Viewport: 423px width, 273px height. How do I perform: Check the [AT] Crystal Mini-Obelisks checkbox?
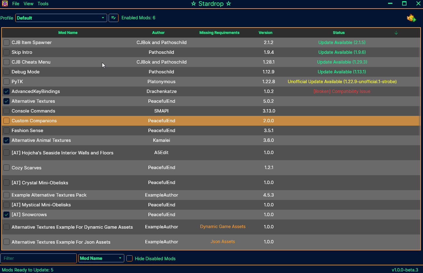pos(6,183)
